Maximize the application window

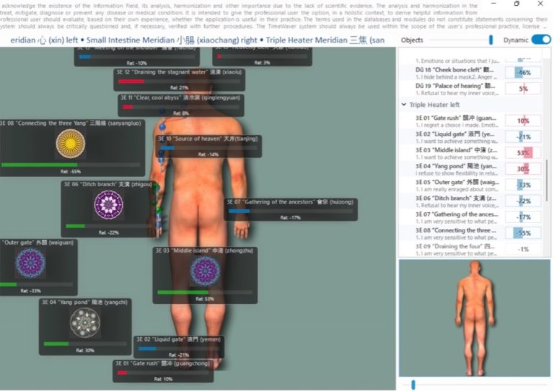(516, 4)
